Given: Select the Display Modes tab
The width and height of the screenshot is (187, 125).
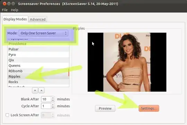Looking at the screenshot, I should (x=15, y=19).
